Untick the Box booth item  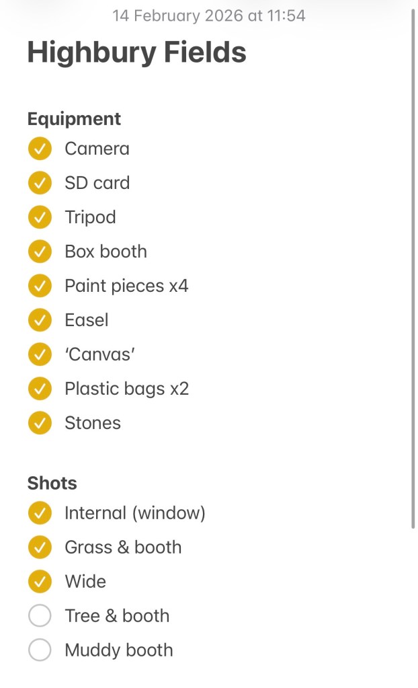[x=40, y=252]
